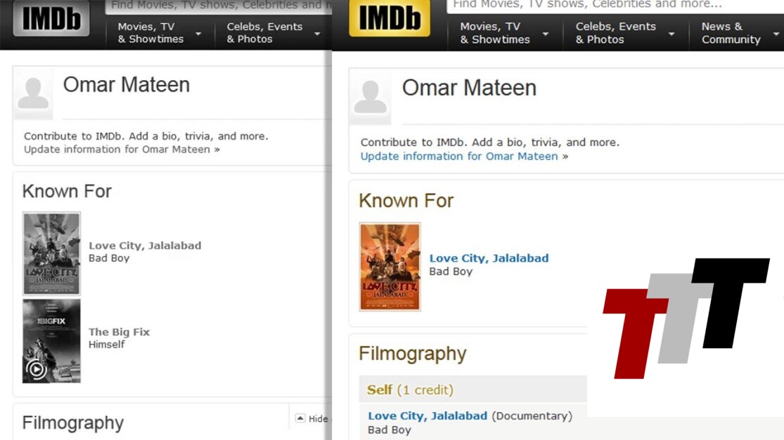The height and width of the screenshot is (440, 784).
Task: Click grayscale Love City, Jalalabad poster thumbnail
Action: [51, 253]
